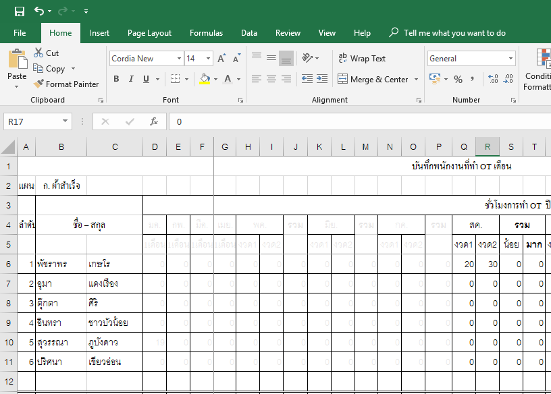Expand the General number format dropdown
Image resolution: width=551 pixels, height=394 pixels.
(510, 59)
